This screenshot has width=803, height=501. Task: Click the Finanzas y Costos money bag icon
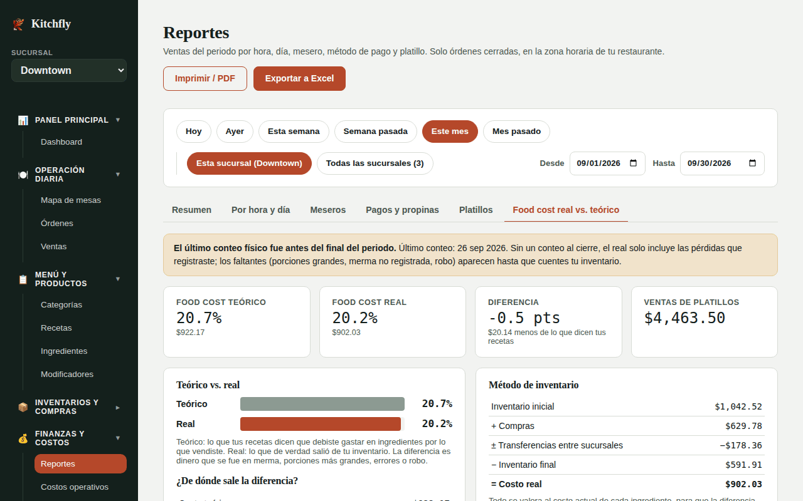[23, 438]
